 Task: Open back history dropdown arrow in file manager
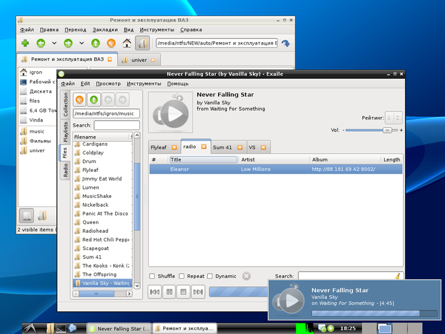pyautogui.click(x=54, y=43)
